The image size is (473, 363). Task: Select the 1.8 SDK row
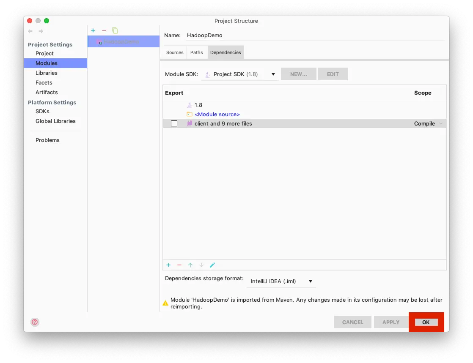point(304,105)
